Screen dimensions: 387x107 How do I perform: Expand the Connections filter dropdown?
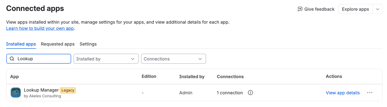[x=174, y=59]
